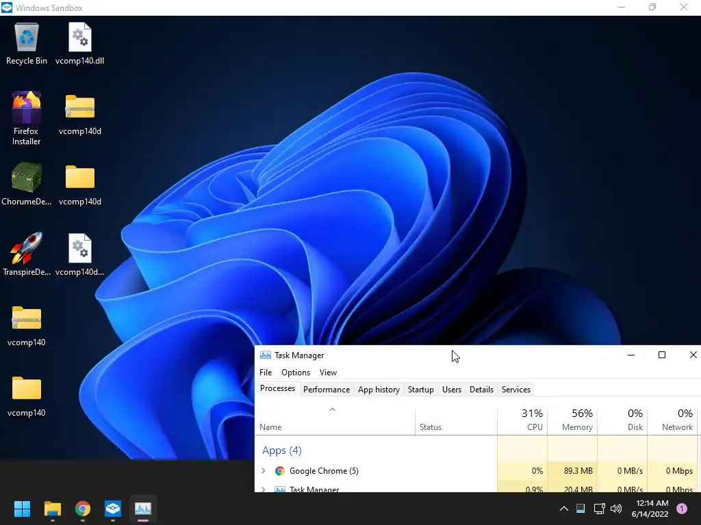Sort by the 0% Disk column
The width and height of the screenshot is (701, 525).
click(622, 420)
